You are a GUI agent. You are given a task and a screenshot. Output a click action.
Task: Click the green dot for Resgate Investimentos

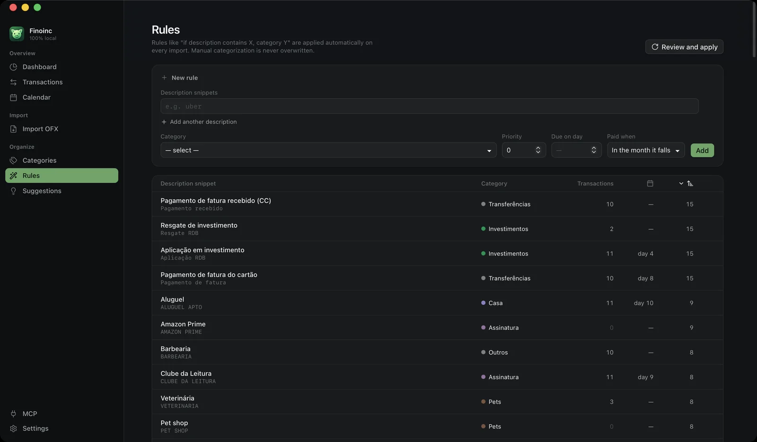tap(483, 229)
